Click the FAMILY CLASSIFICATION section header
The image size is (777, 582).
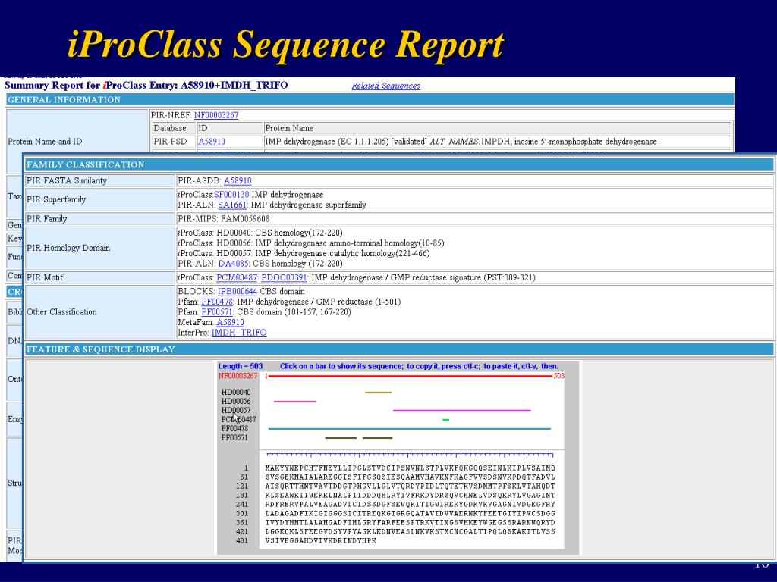(399, 164)
